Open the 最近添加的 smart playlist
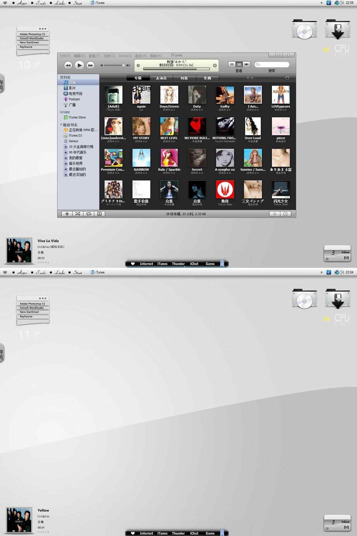 [78, 175]
